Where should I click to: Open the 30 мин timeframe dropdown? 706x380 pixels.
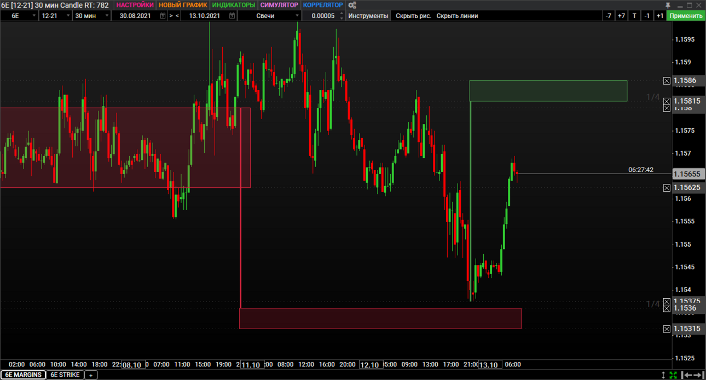click(91, 16)
